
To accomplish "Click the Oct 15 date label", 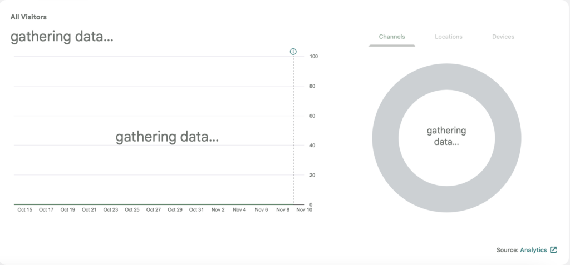I will (25, 210).
